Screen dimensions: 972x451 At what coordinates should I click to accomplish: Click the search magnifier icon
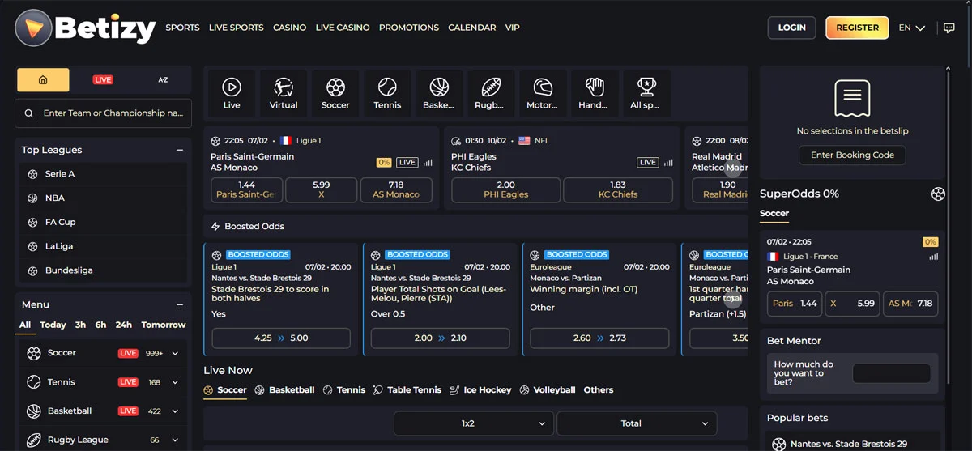point(29,113)
